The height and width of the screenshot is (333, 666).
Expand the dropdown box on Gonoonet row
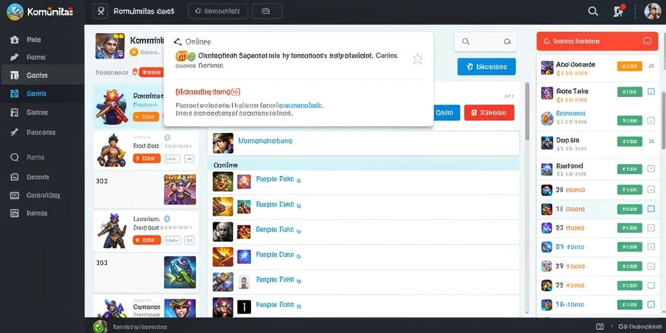(650, 120)
